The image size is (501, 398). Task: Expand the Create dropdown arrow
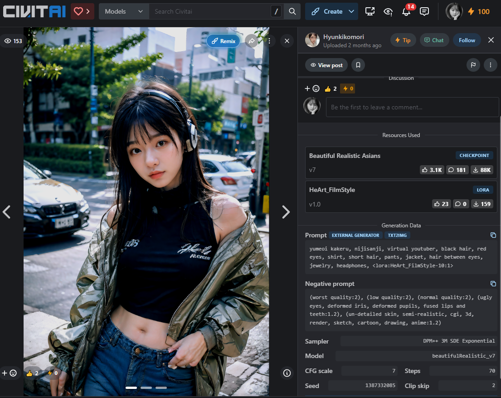pos(351,11)
